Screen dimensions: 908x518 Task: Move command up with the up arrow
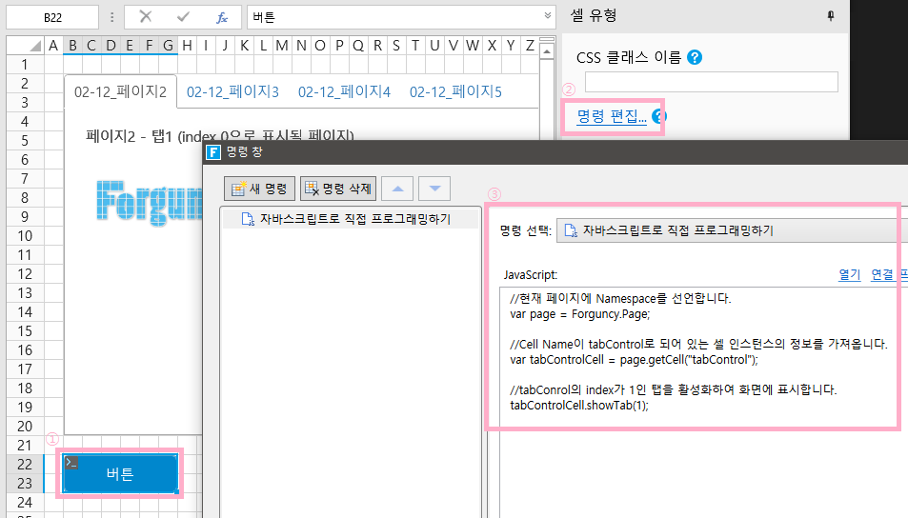(397, 189)
